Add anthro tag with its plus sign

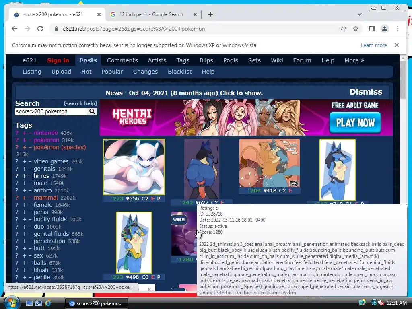[24, 190]
